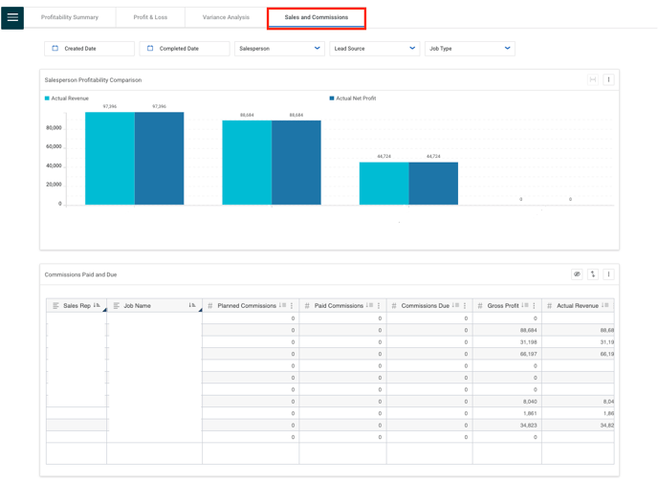Sort the Paid Commissions column
The width and height of the screenshot is (658, 482).
[369, 305]
